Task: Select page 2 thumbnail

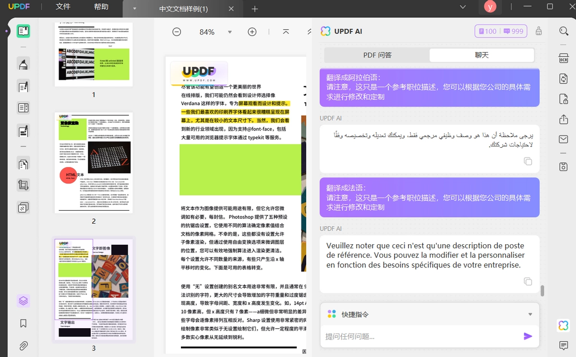Action: click(94, 163)
